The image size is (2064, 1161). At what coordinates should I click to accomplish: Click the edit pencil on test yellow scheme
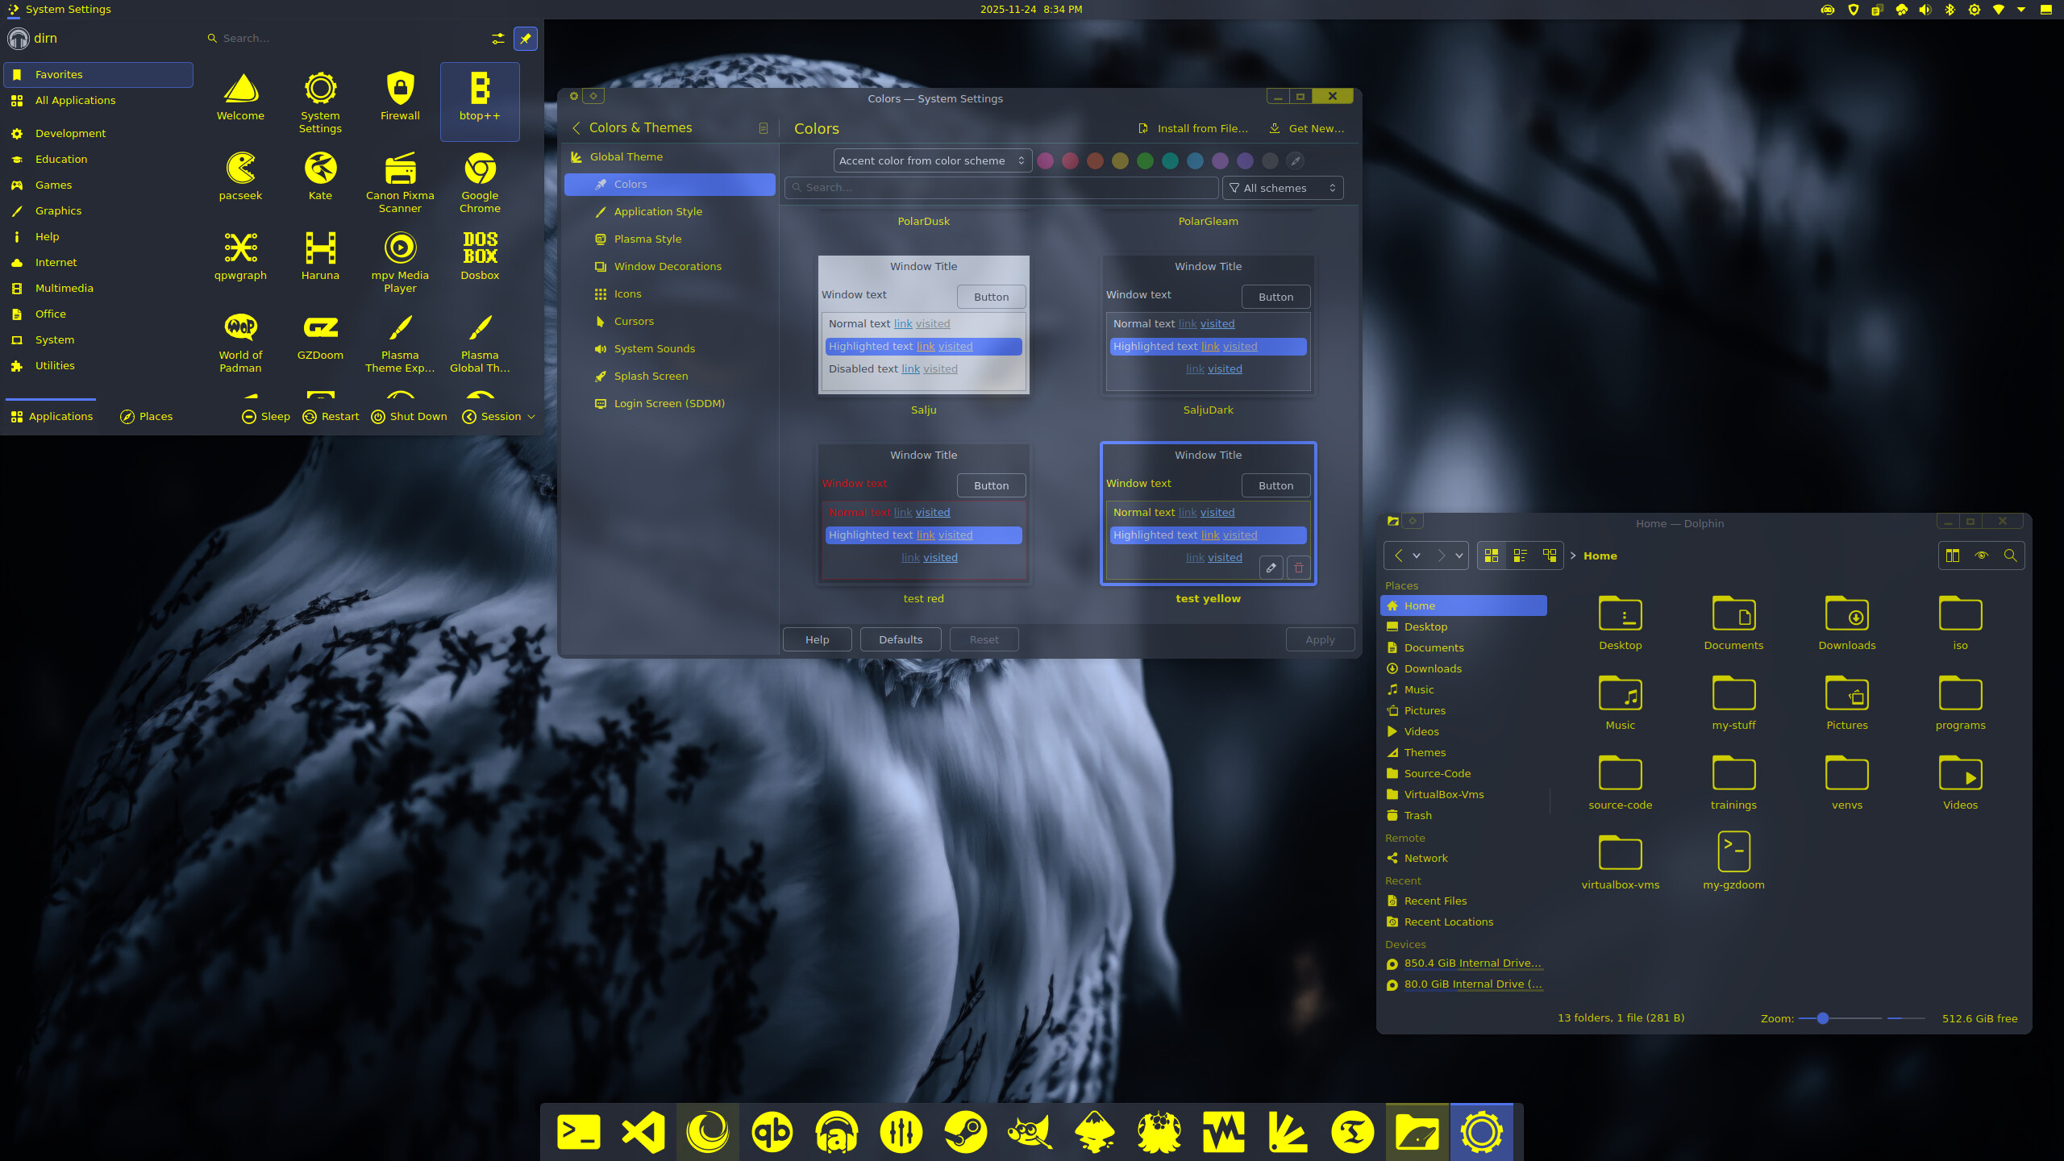[x=1271, y=568]
